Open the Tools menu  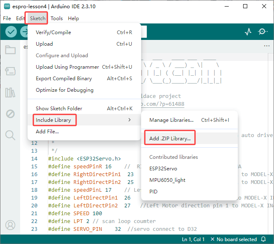tap(57, 19)
